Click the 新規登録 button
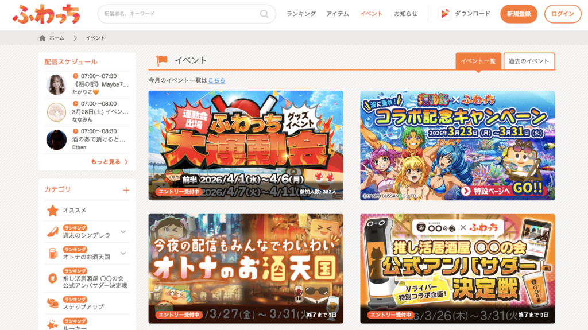Screen dimensions: 588x330 519,14
